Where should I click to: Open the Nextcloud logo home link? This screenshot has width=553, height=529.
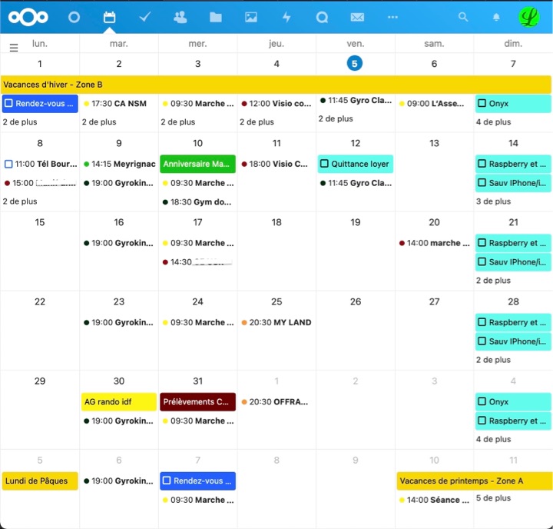click(28, 17)
